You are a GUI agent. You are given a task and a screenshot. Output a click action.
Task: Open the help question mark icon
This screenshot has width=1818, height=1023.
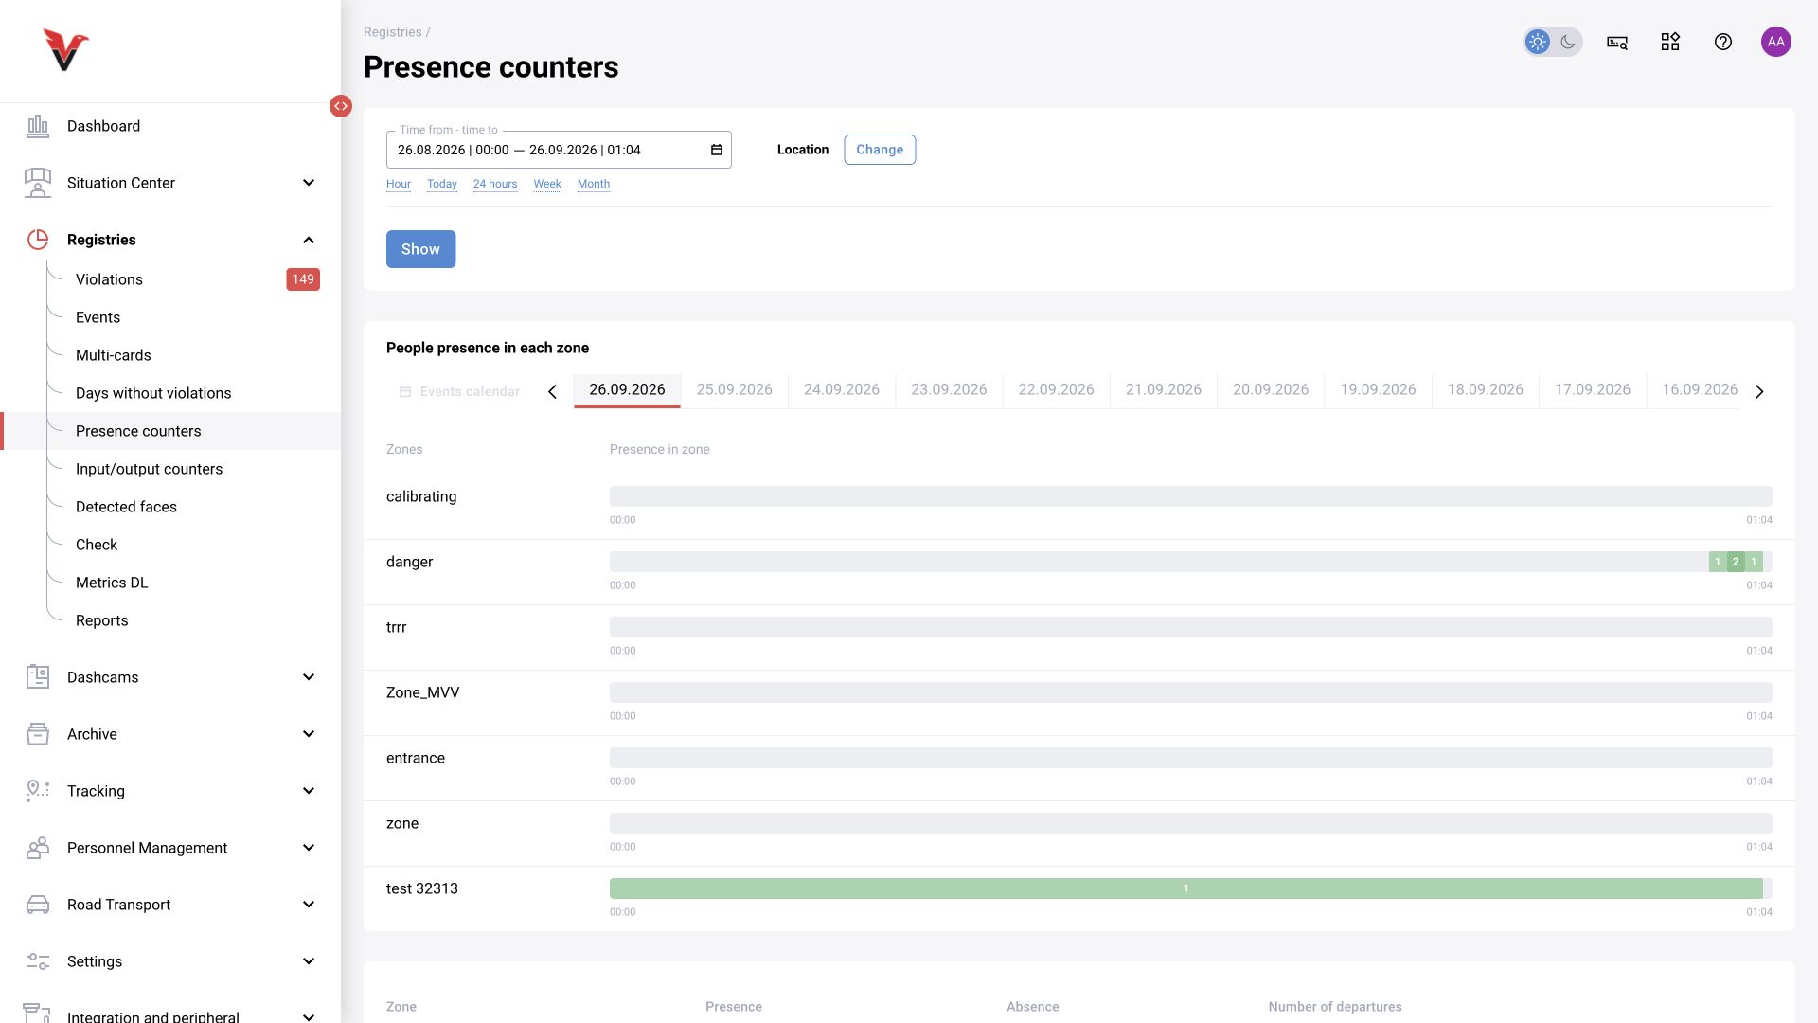tap(1723, 42)
